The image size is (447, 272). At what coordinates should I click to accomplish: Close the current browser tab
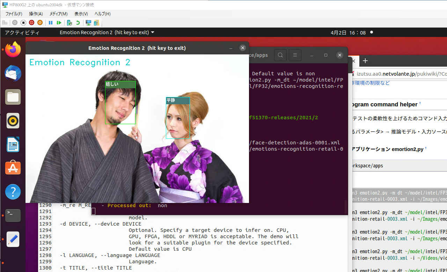[x=353, y=61]
